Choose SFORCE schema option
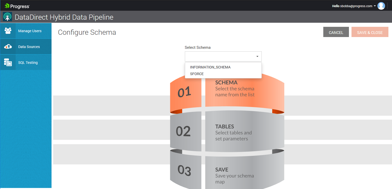392x189 pixels. click(223, 74)
